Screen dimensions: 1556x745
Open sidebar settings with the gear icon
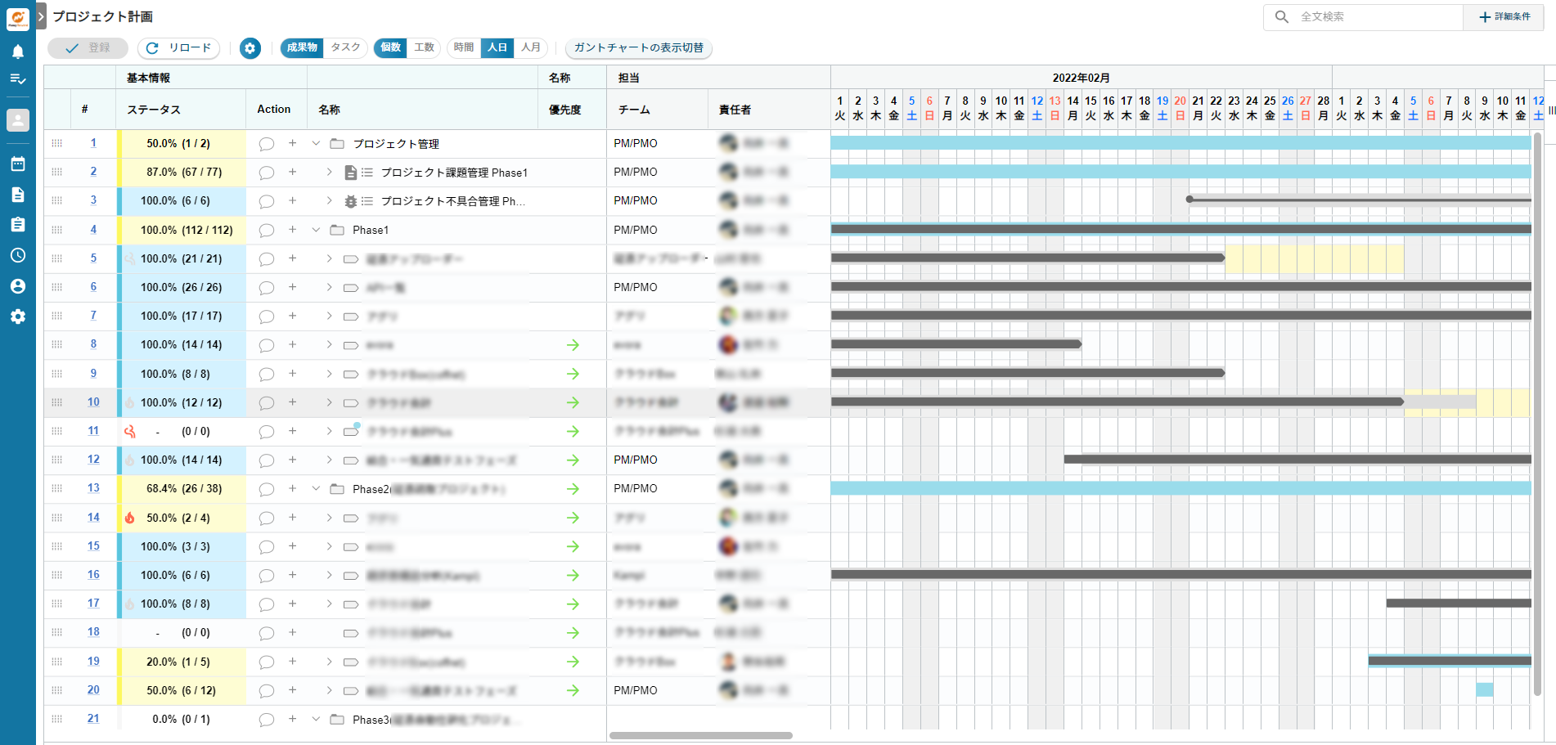[17, 317]
